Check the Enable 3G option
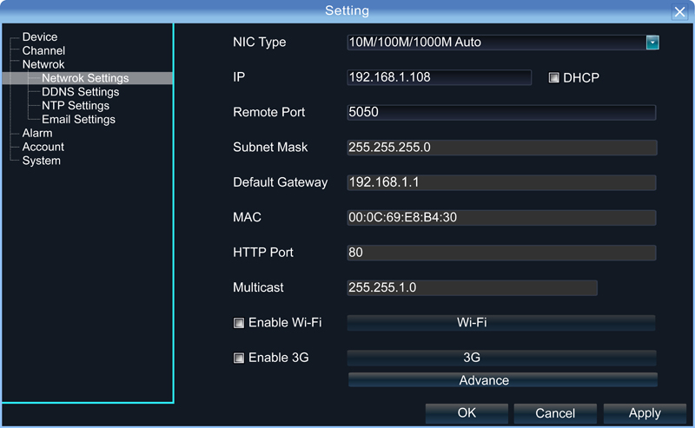The image size is (695, 428). pos(238,358)
